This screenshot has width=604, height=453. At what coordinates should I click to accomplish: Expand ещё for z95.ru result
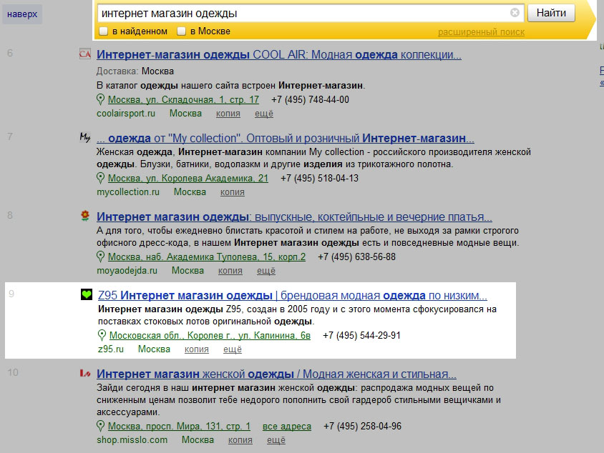point(233,349)
